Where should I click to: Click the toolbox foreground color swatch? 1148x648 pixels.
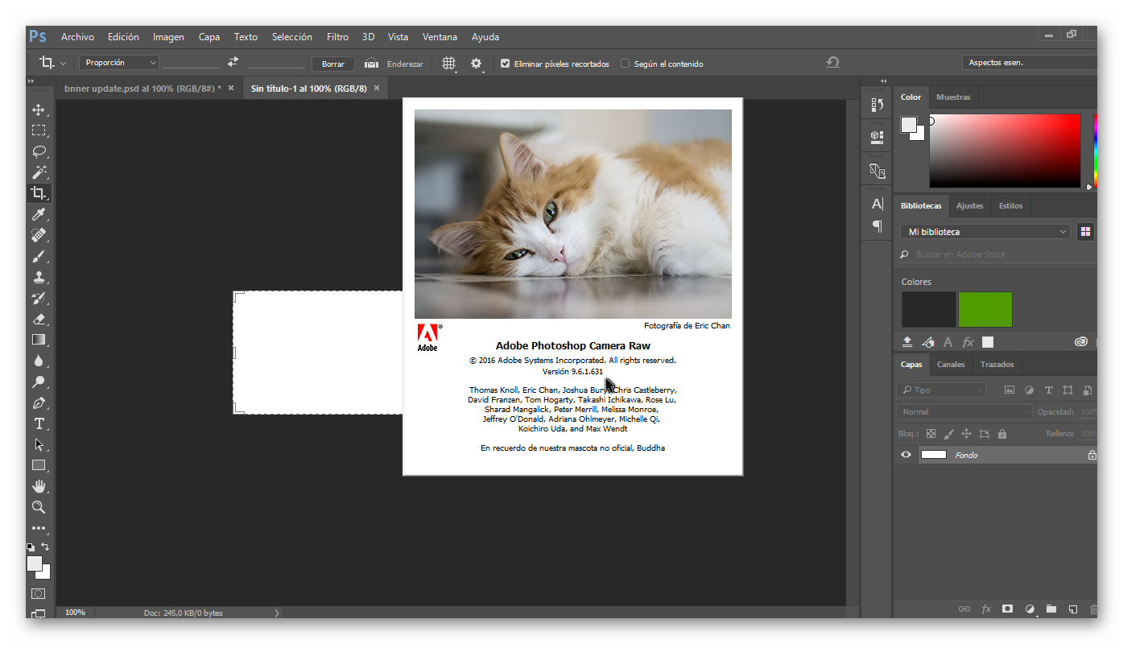point(35,563)
